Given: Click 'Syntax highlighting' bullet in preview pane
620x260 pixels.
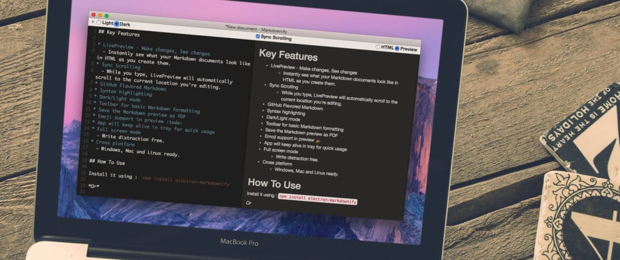Looking at the screenshot, I should (286, 113).
